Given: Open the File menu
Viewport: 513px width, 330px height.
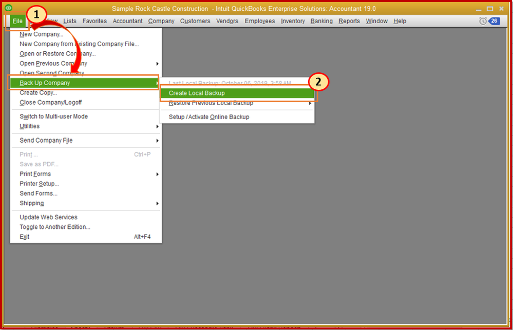Looking at the screenshot, I should [17, 21].
